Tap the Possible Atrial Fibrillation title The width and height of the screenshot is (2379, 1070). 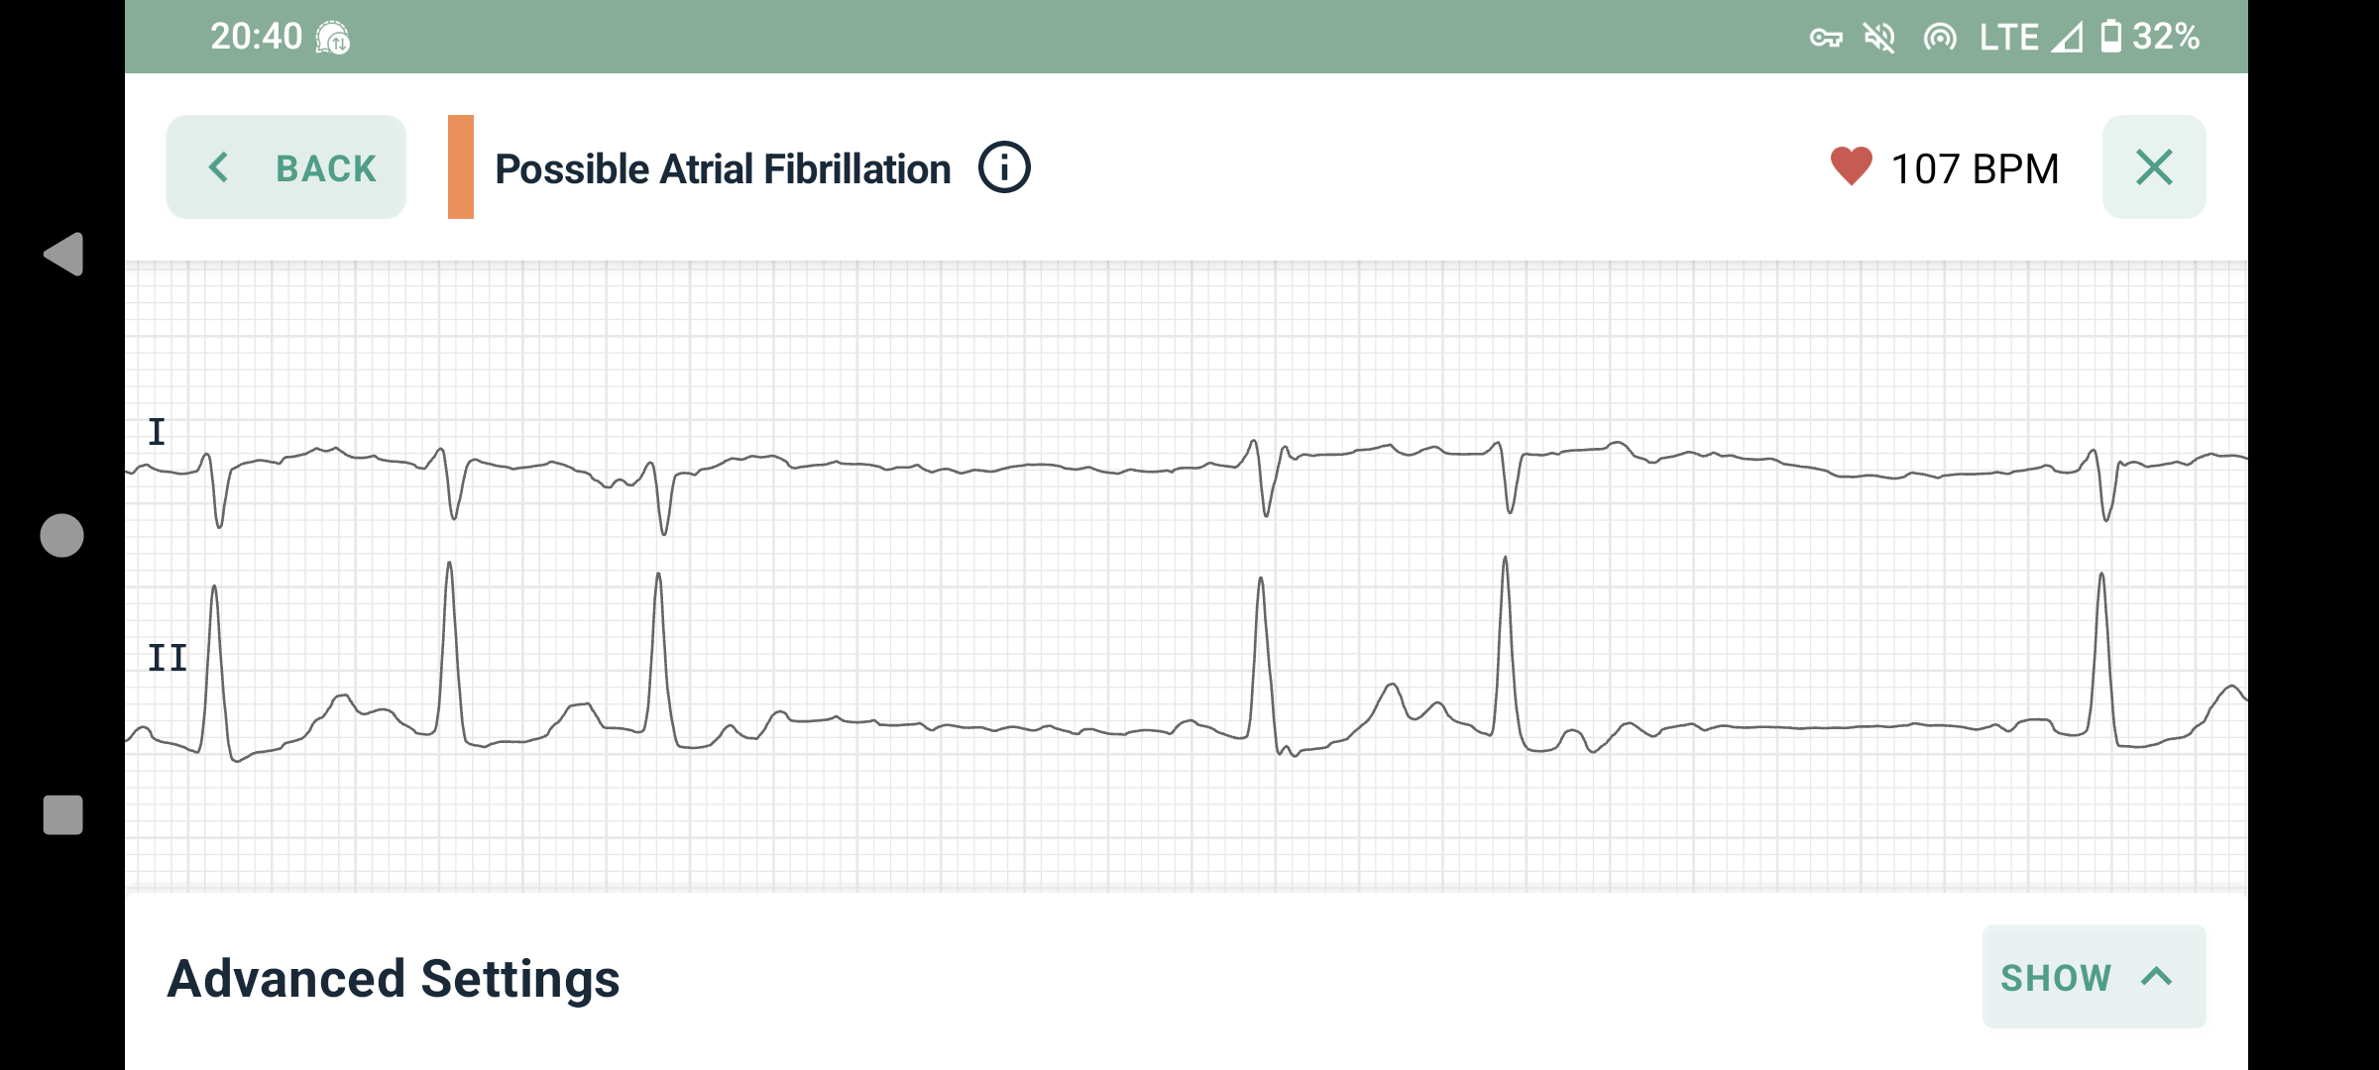click(x=723, y=168)
